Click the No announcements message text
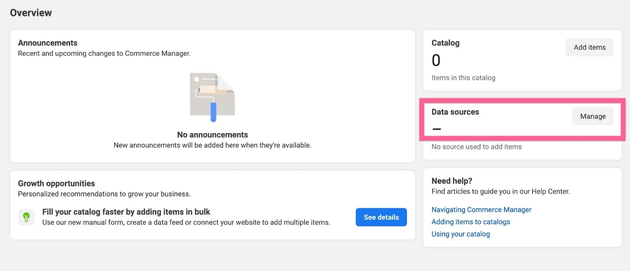This screenshot has width=630, height=271. [213, 135]
